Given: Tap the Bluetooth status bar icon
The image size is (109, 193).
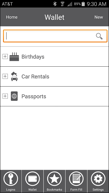Looking at the screenshot, I should point(55,4).
